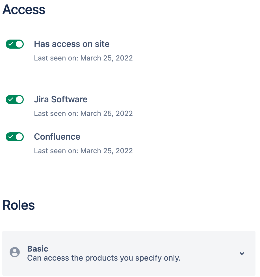Click the Roles section heading
This screenshot has width=260, height=277.
[x=19, y=205]
